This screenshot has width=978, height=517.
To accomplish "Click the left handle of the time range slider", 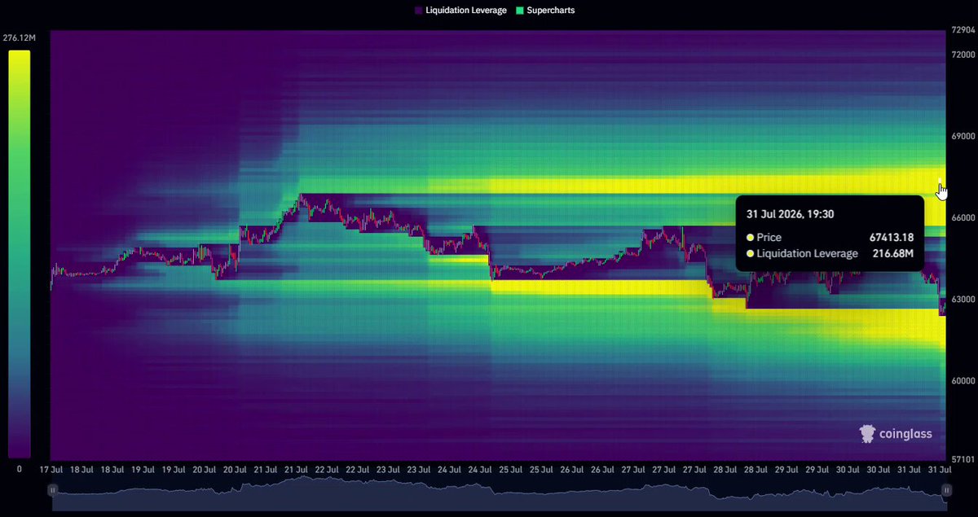I will (x=52, y=490).
